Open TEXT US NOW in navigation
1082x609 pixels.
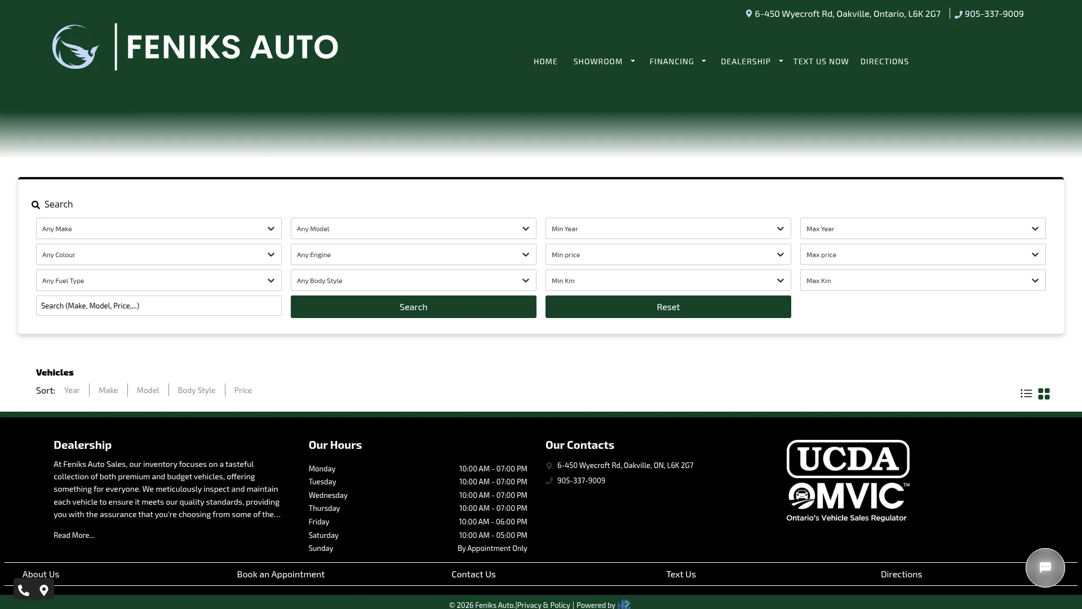pos(821,61)
